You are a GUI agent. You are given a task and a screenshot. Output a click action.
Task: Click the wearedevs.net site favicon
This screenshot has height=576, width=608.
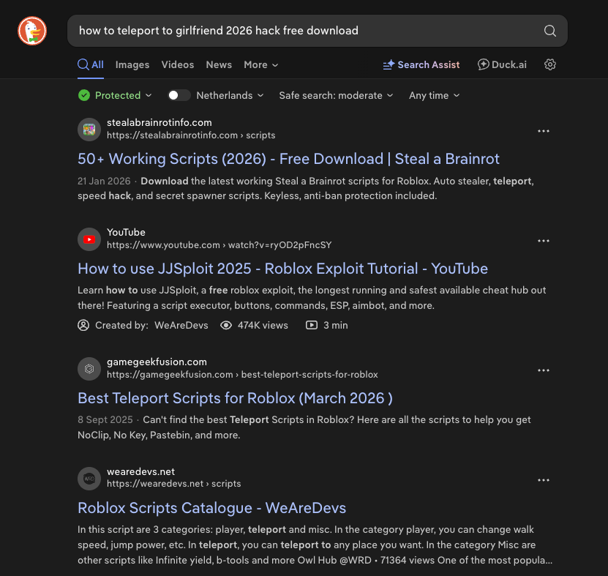click(89, 479)
